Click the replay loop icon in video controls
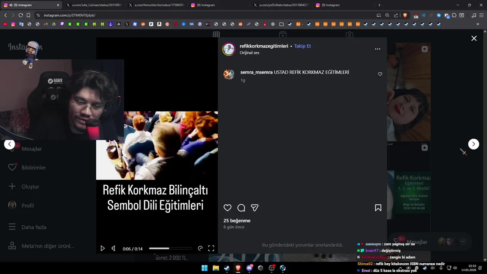 (x=201, y=249)
